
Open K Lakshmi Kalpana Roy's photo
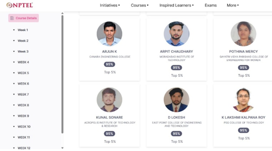click(x=243, y=100)
